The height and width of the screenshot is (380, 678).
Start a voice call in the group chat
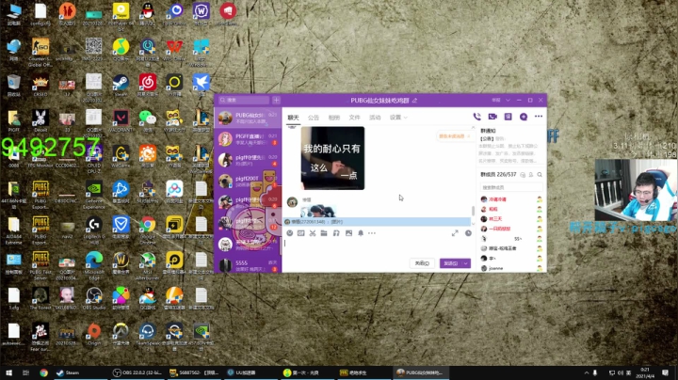(x=476, y=117)
